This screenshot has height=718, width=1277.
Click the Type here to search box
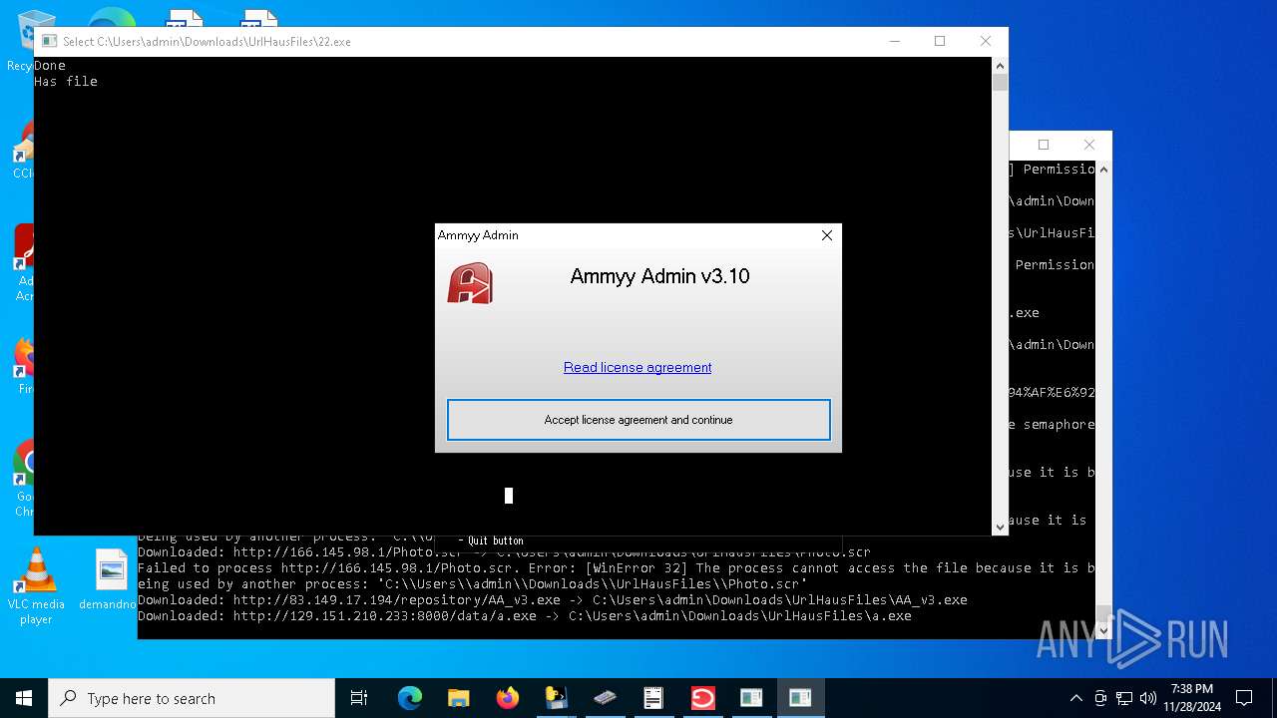[x=192, y=698]
